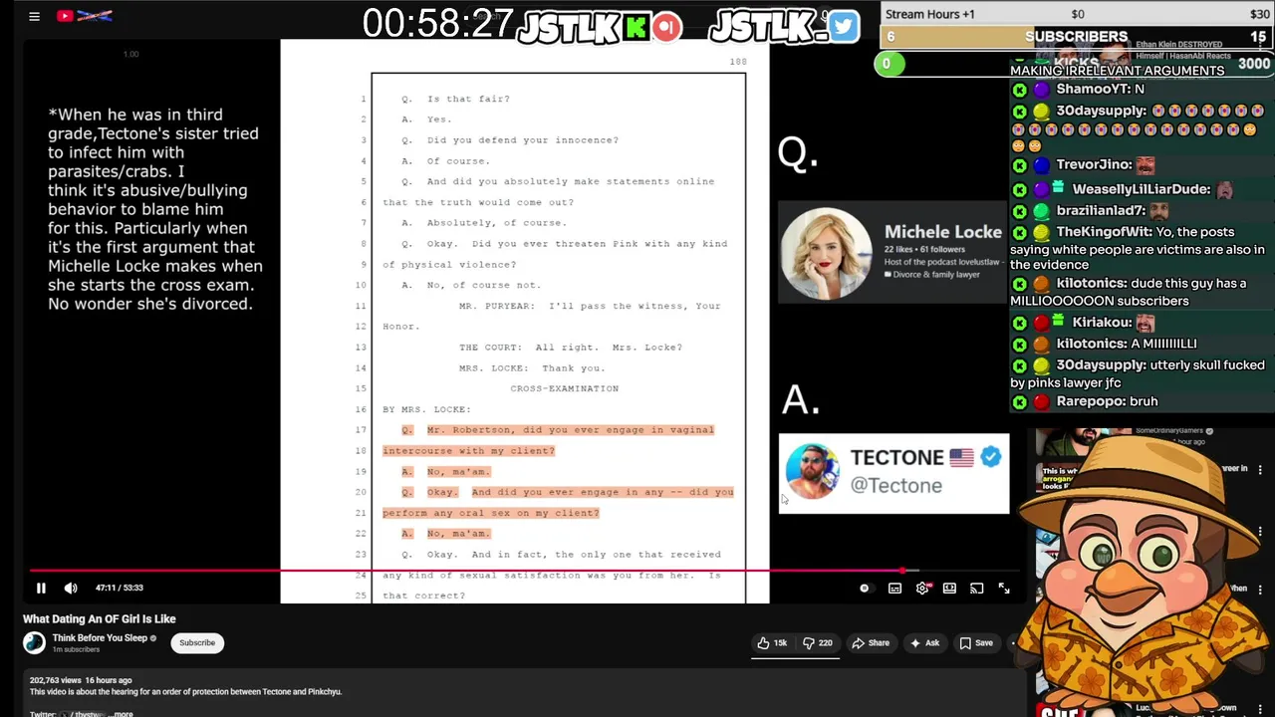Image resolution: width=1275 pixels, height=717 pixels.
Task: Subscribe to Think Before You Sleep
Action: pos(197,643)
